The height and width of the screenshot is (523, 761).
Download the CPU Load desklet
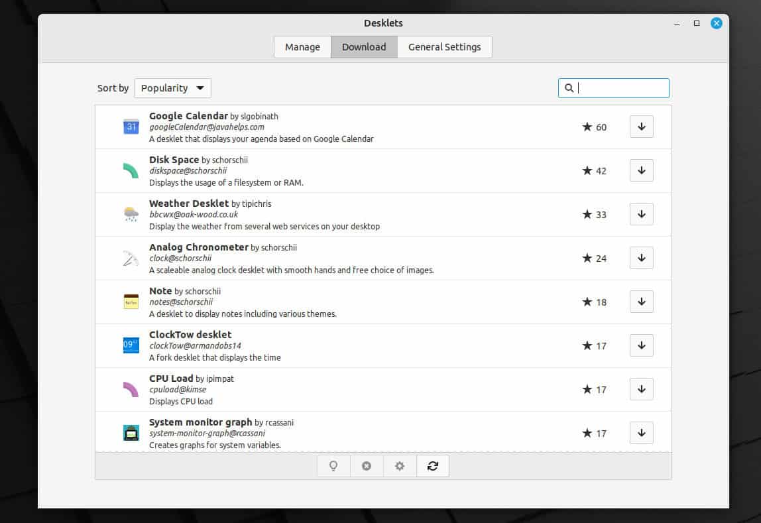coord(641,389)
